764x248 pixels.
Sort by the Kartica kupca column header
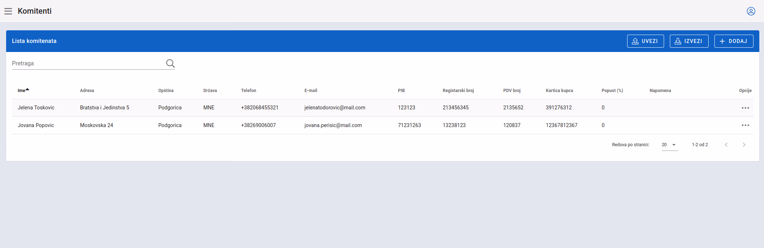[x=559, y=91]
